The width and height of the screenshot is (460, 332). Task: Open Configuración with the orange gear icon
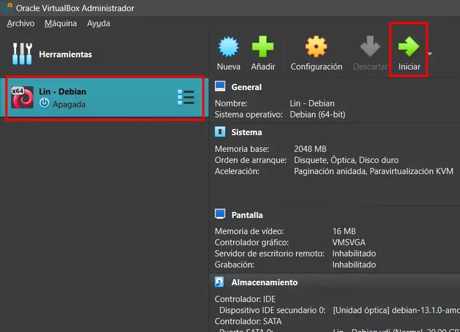[x=316, y=48]
